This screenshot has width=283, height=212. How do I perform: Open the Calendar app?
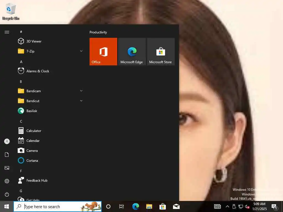pos(51,141)
